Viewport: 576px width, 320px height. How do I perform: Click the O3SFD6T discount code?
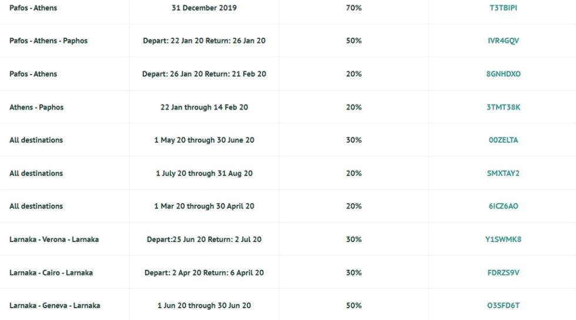click(503, 305)
